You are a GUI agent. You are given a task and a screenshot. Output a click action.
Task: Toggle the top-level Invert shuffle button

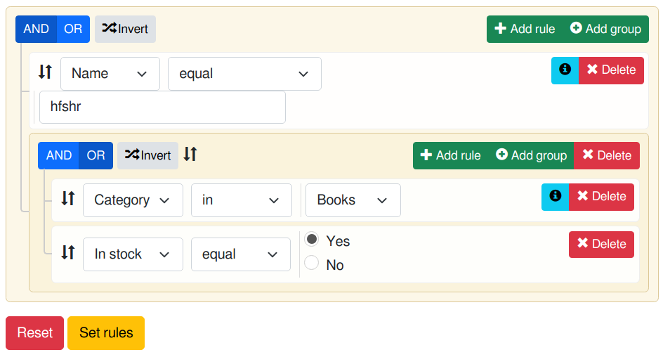125,29
